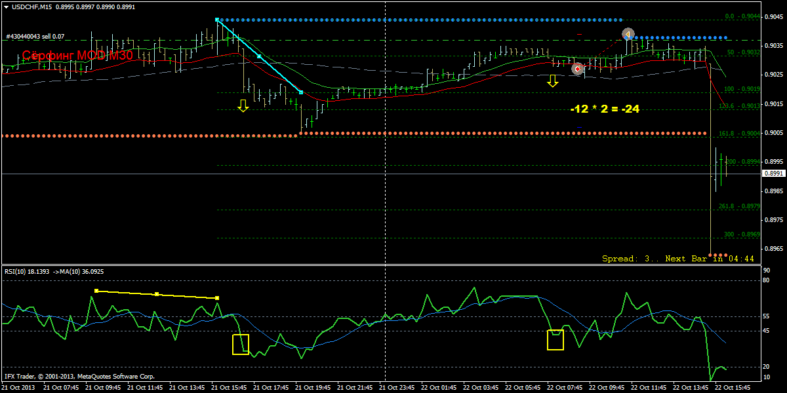This screenshot has width=787, height=393.
Task: Click time axis label 22 Oct 01:45
Action: [x=440, y=388]
